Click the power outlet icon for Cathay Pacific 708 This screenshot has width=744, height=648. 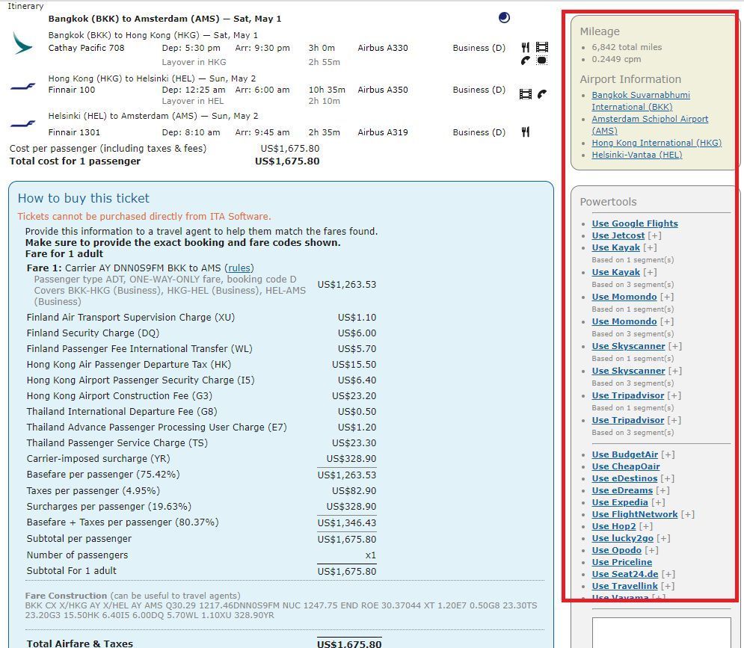click(x=542, y=61)
